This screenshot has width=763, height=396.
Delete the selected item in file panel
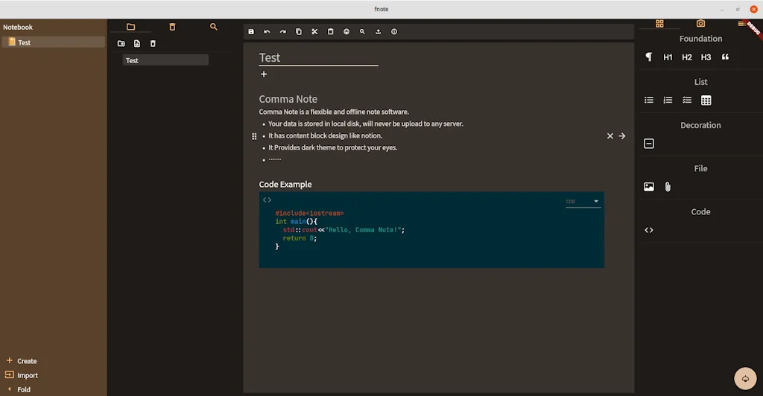[153, 44]
